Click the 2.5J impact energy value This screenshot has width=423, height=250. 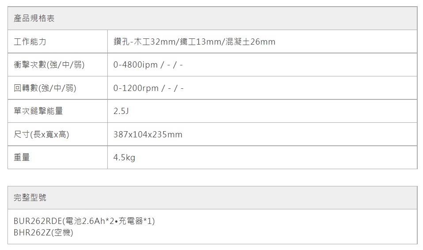click(121, 111)
